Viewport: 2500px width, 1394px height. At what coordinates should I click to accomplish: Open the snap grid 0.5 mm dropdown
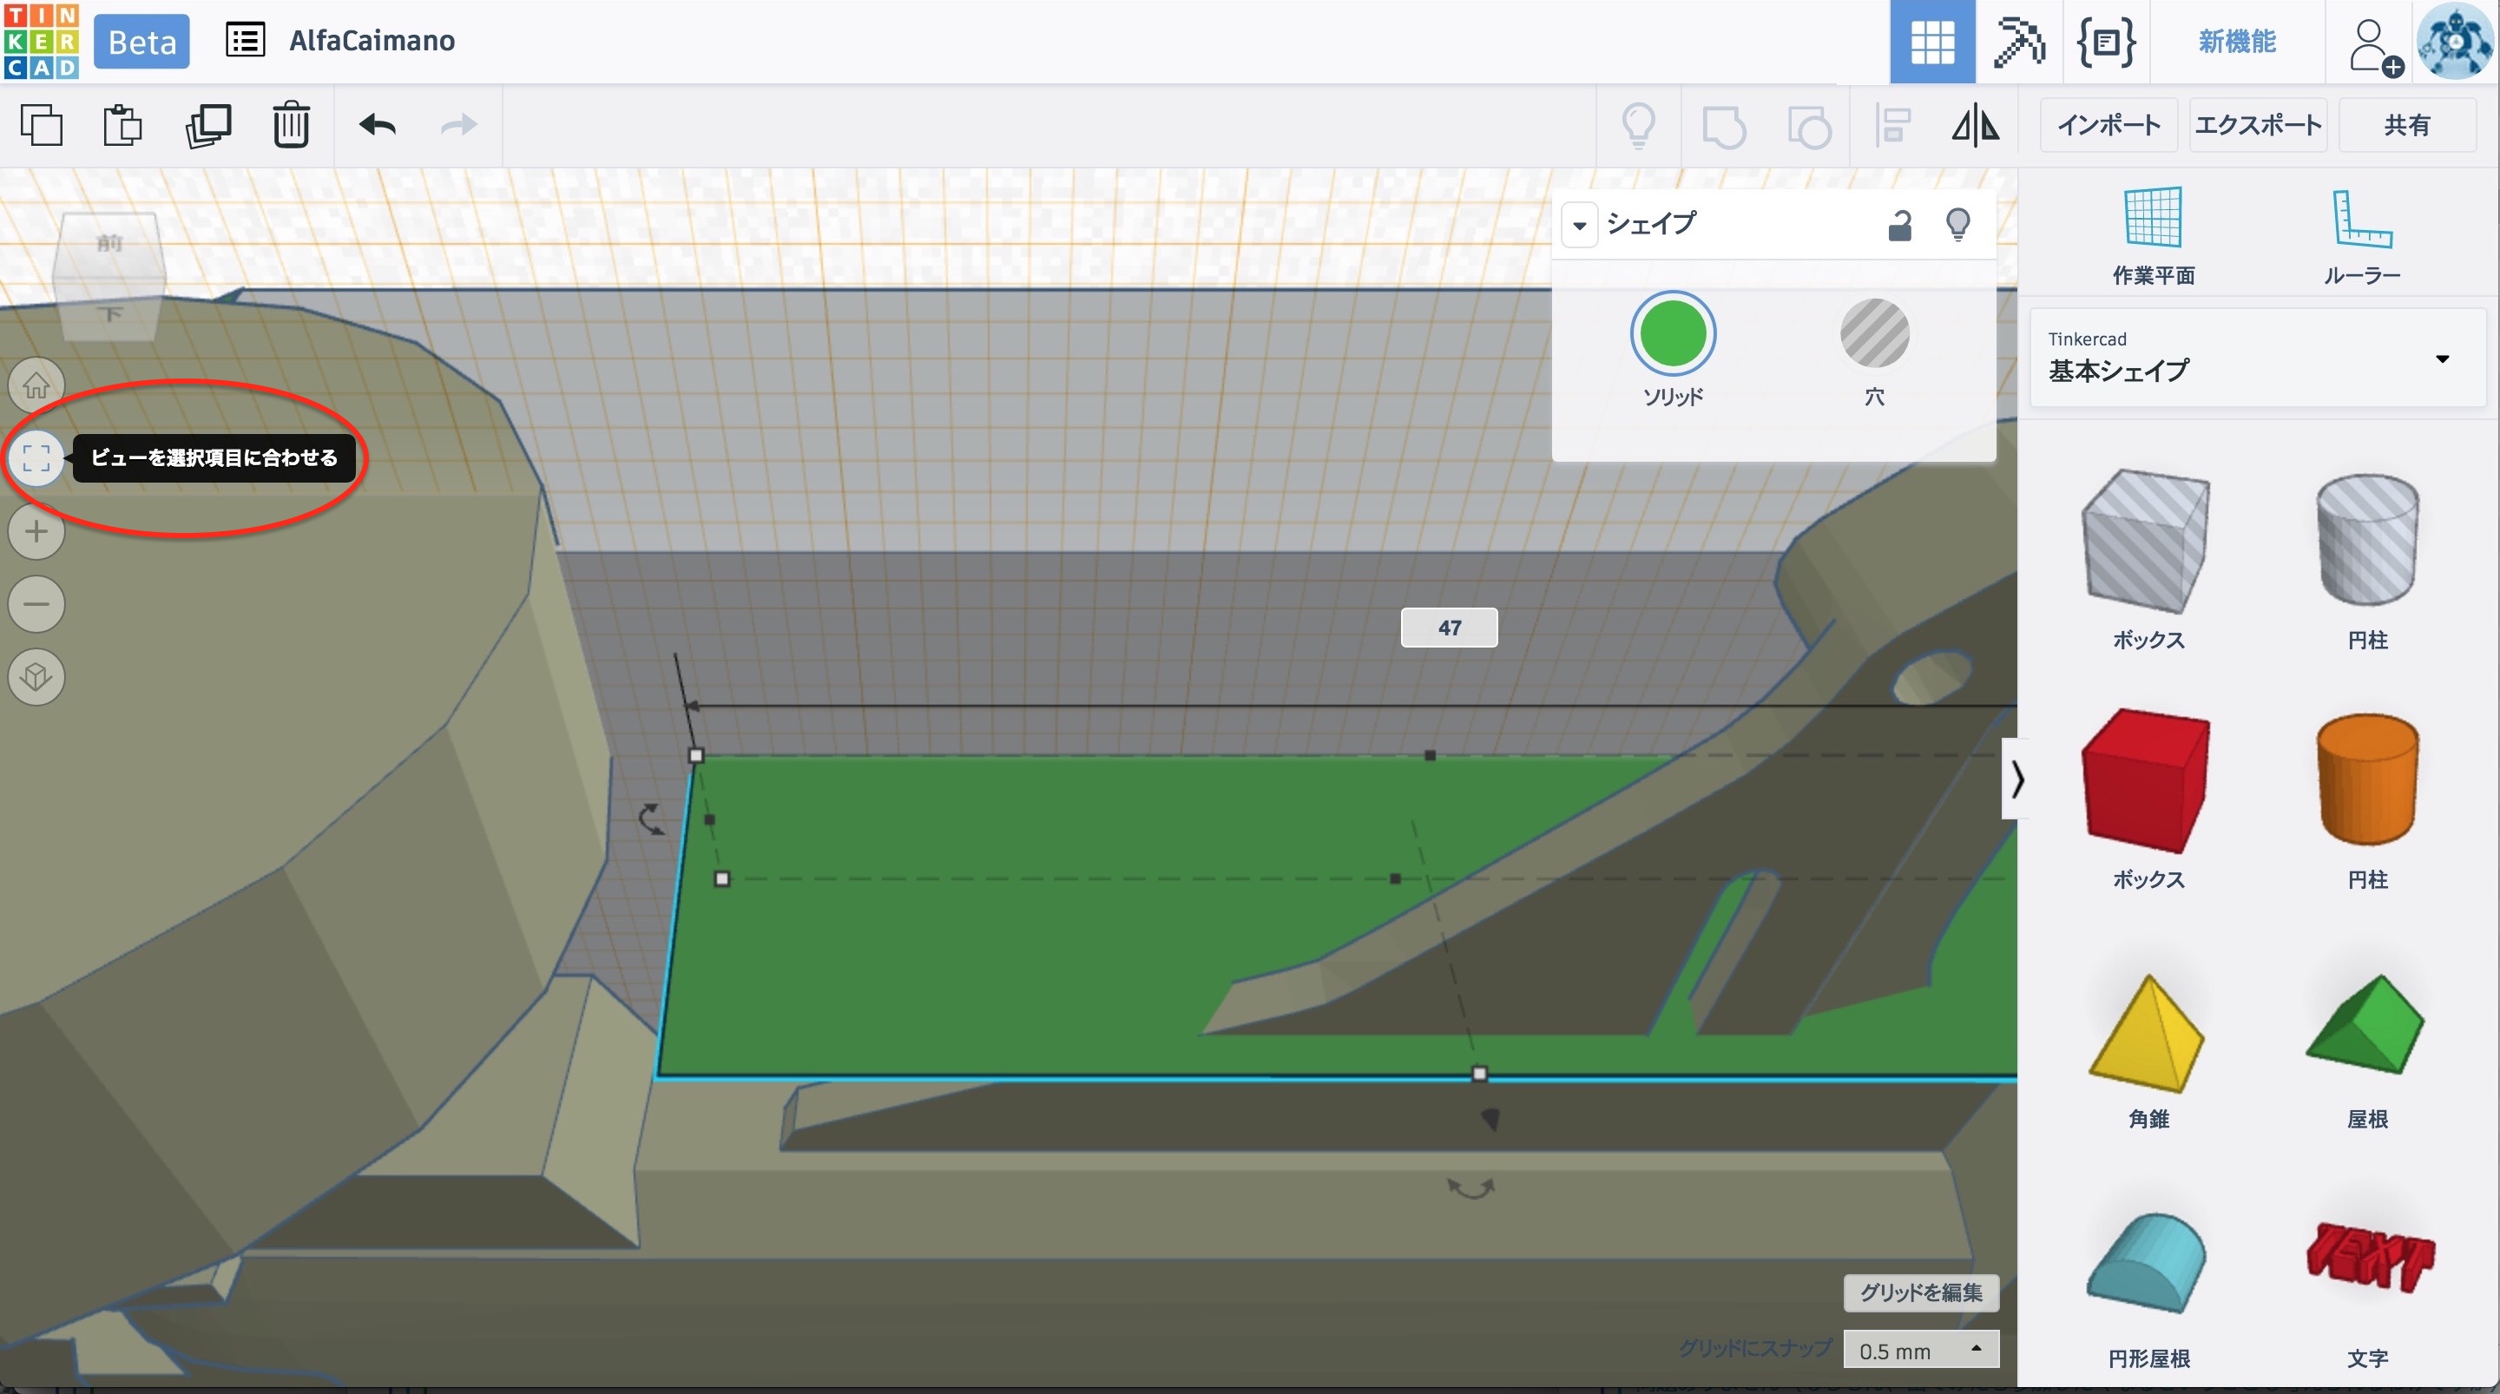pyautogui.click(x=1921, y=1351)
